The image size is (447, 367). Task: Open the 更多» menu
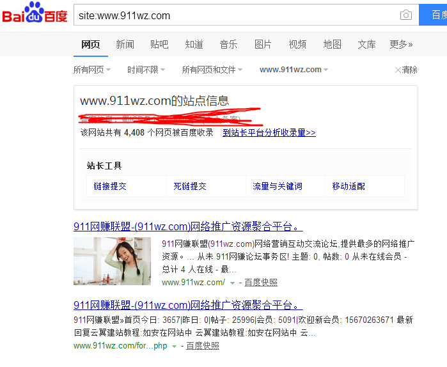tap(401, 44)
